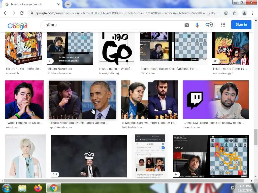258x193 pixels.
Task: Click the Chrome taskbar icon
Action: (54, 188)
